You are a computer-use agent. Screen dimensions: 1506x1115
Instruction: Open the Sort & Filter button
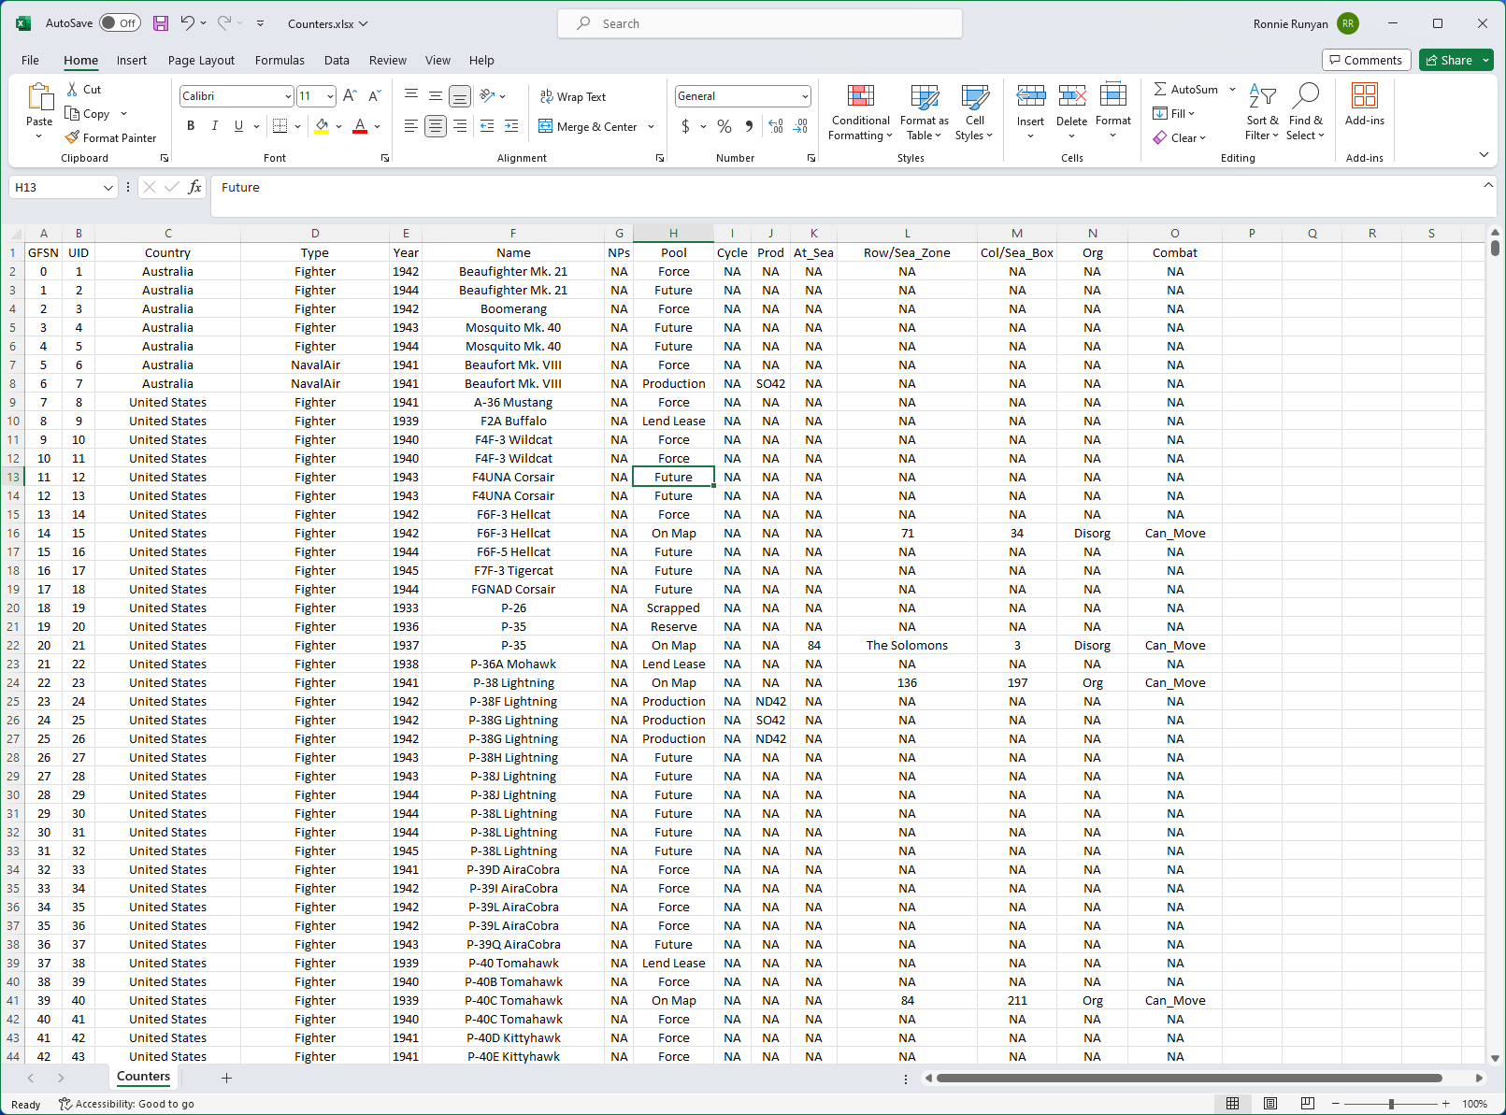click(x=1262, y=112)
